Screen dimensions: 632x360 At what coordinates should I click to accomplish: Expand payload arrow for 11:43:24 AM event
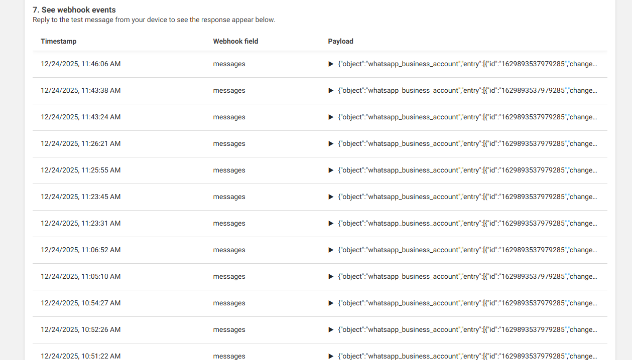[x=331, y=117]
